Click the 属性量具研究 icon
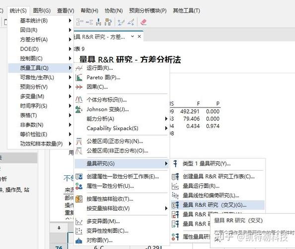The width and height of the screenshot is (295, 249). click(x=175, y=237)
